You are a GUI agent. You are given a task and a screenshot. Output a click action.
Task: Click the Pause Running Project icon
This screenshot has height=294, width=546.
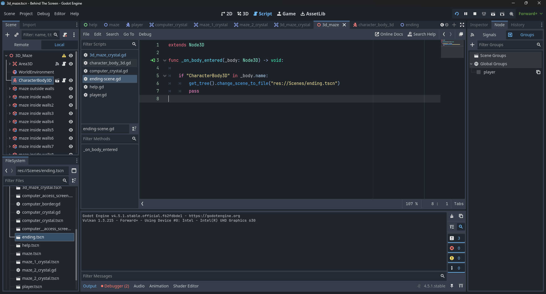(x=466, y=14)
